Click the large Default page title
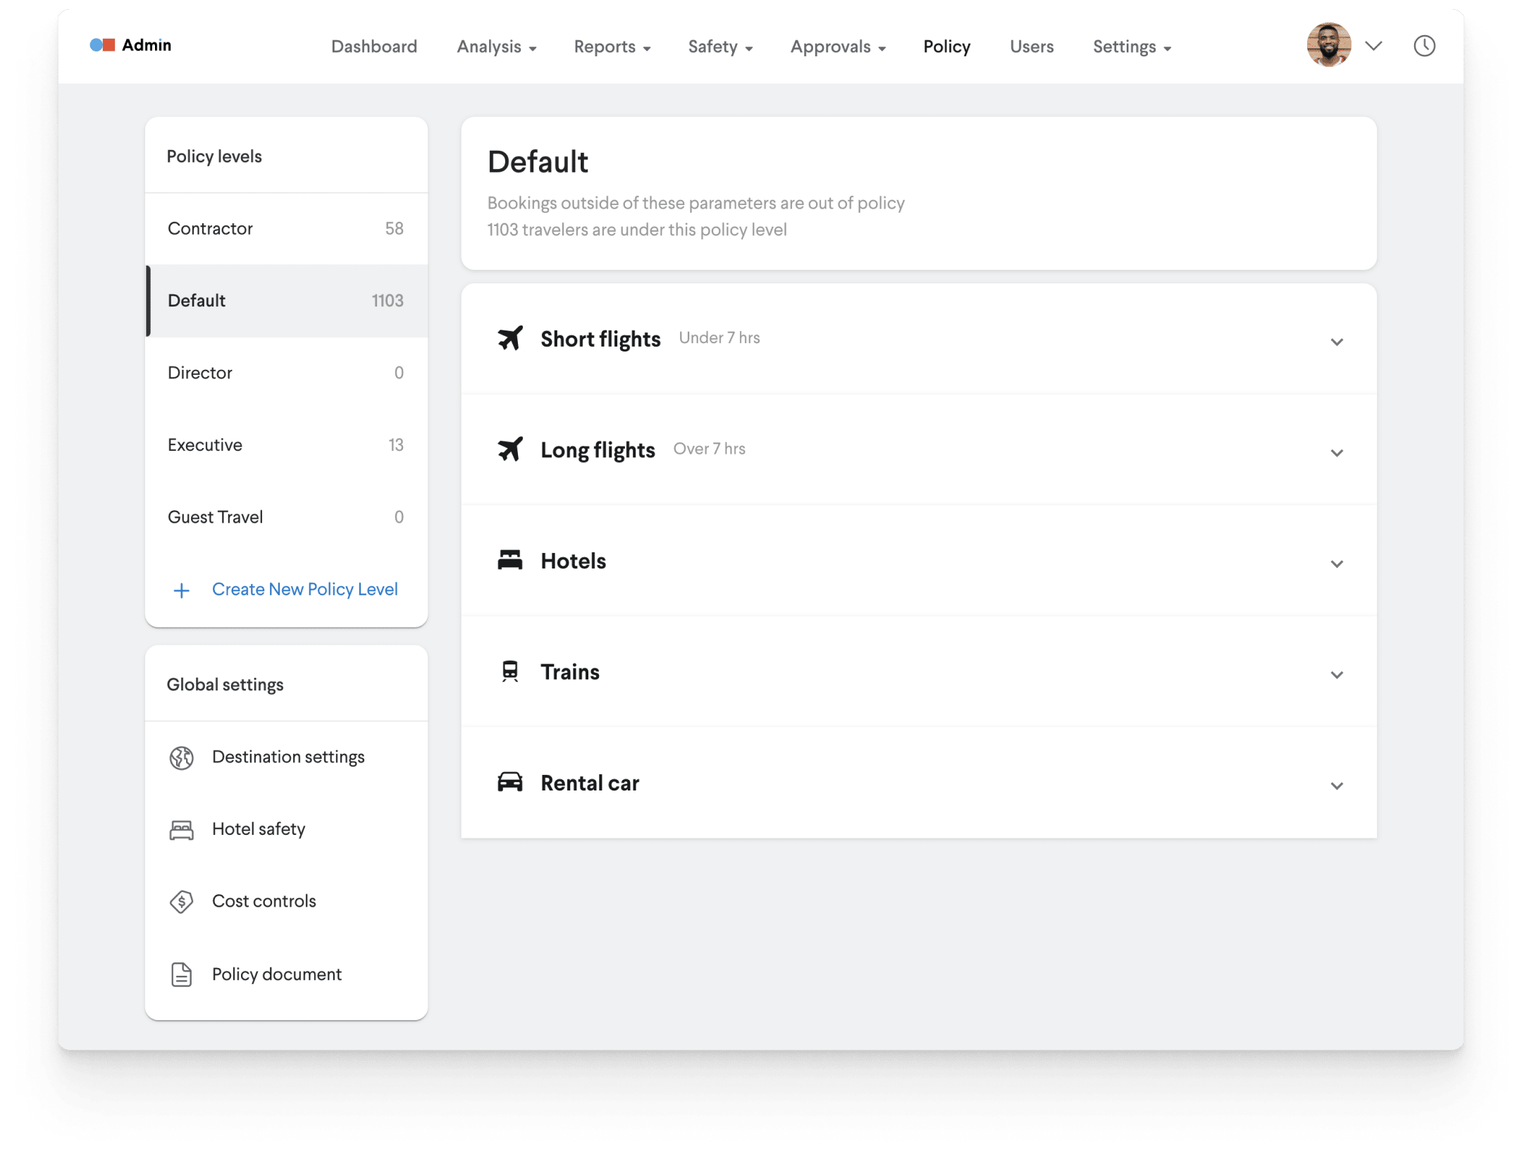This screenshot has width=1522, height=1154. click(x=538, y=162)
